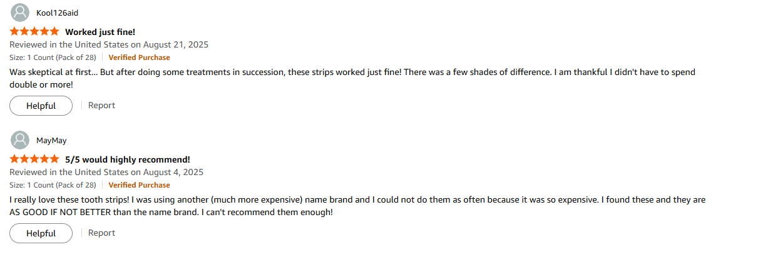Click the size text on the August 4 review
773x257 pixels.
53,185
